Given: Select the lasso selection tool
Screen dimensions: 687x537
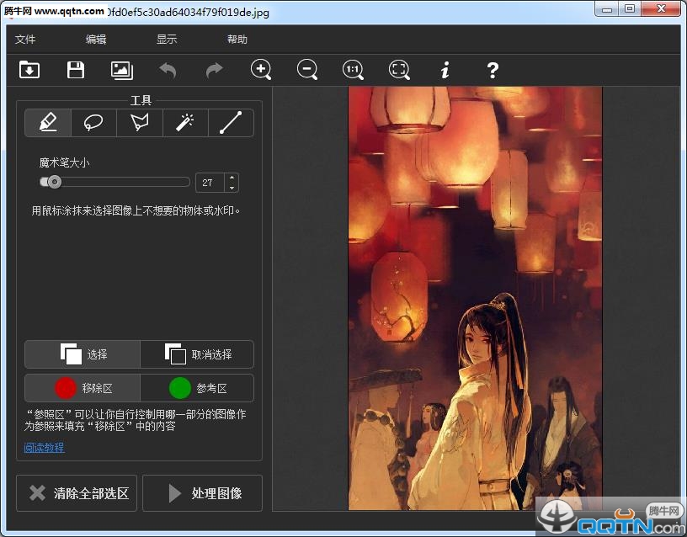Looking at the screenshot, I should click(x=93, y=123).
